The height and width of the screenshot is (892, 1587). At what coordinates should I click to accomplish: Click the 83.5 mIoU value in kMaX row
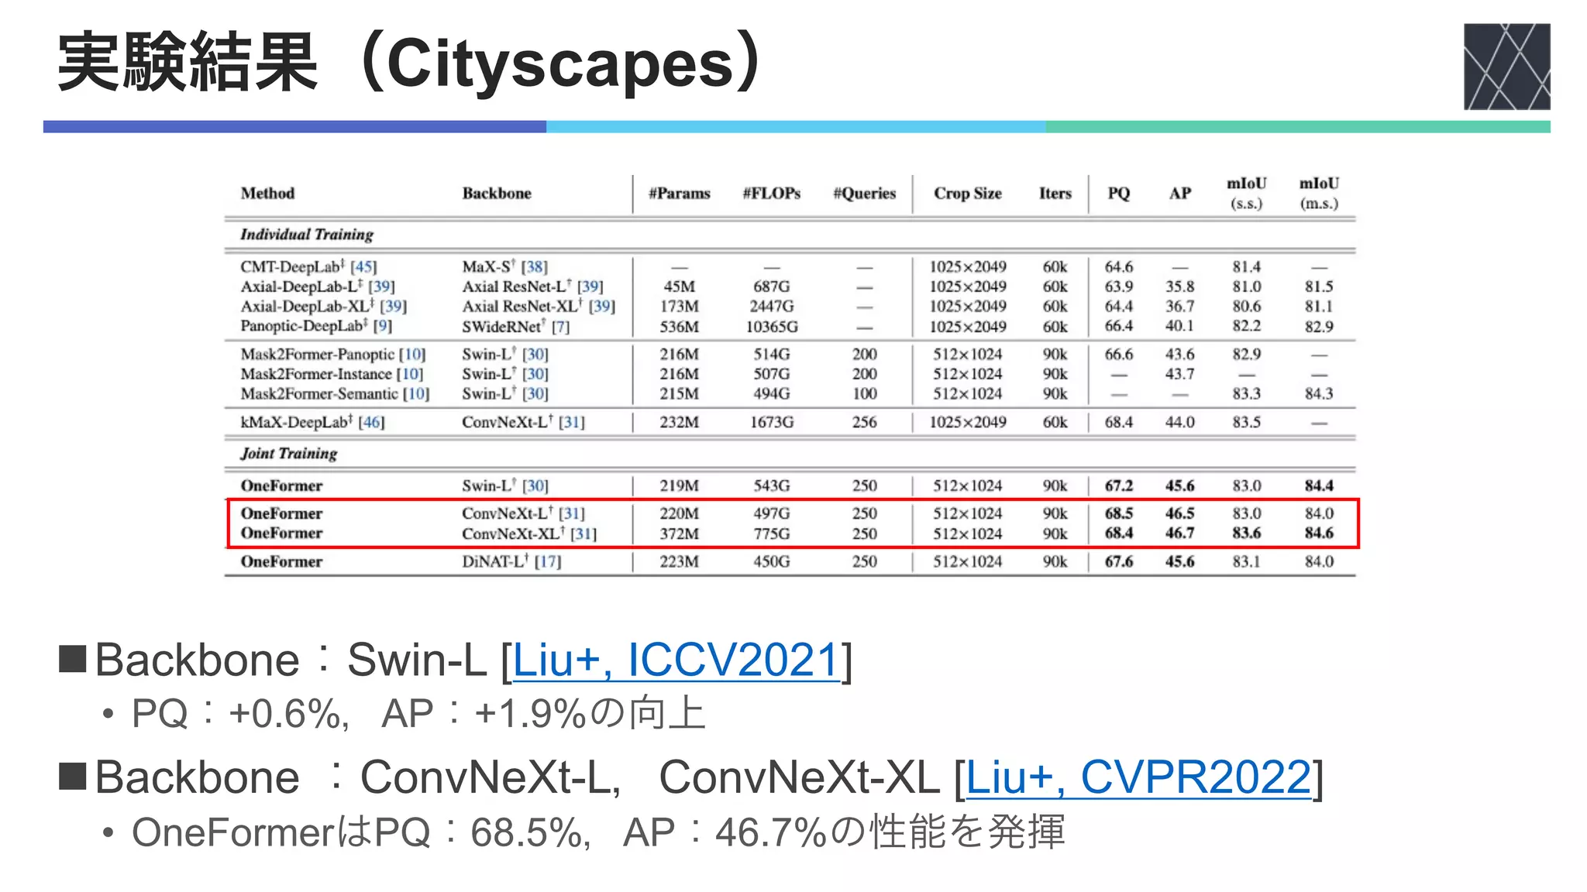(x=1246, y=423)
